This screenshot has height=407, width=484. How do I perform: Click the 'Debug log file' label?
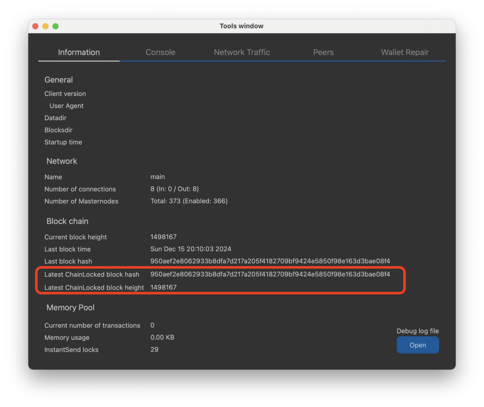(418, 331)
